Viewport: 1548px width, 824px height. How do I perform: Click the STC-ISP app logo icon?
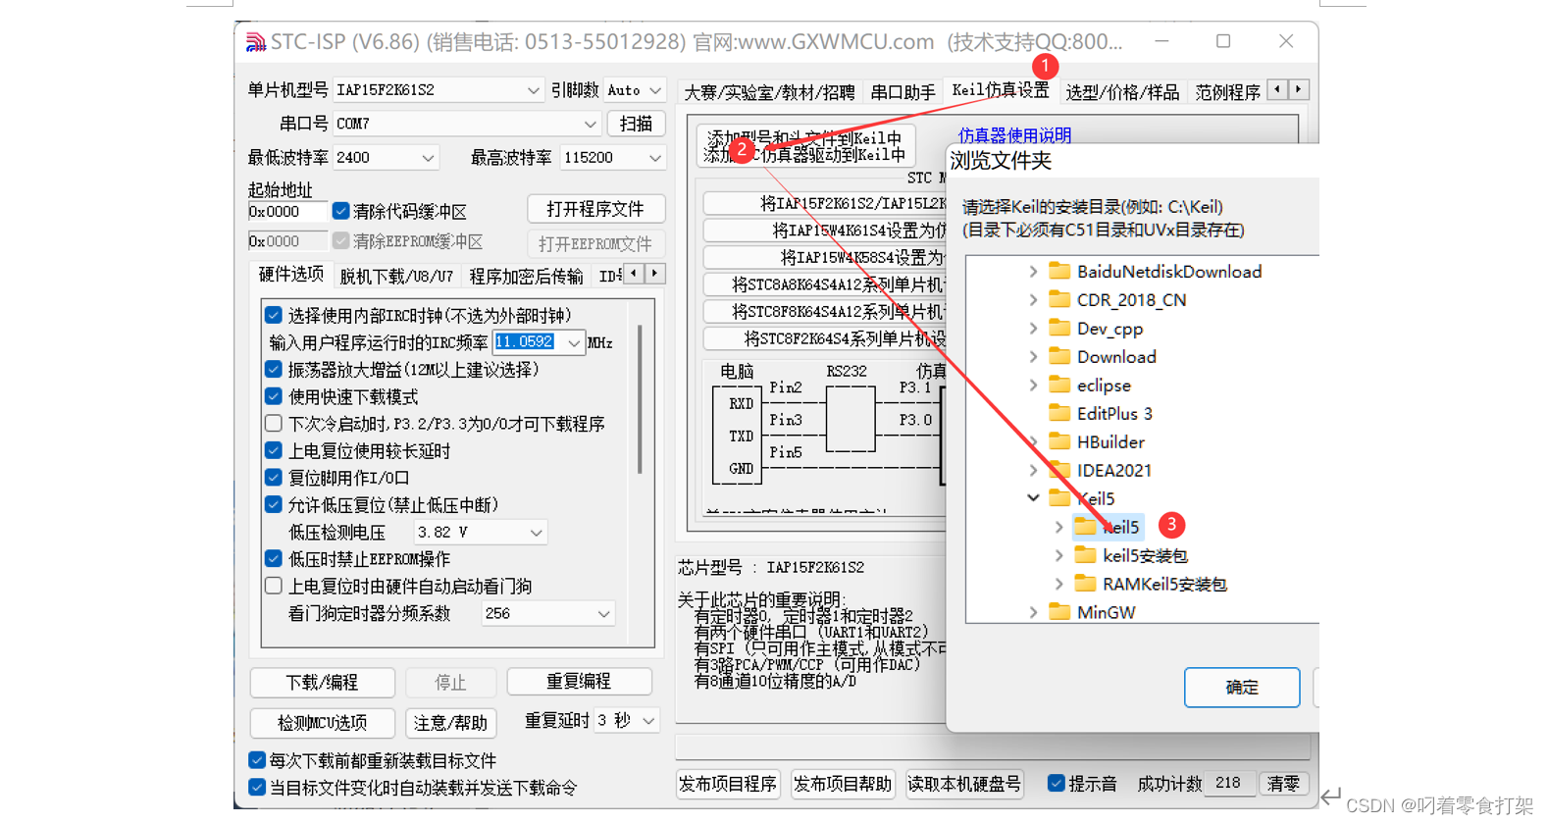click(x=256, y=42)
